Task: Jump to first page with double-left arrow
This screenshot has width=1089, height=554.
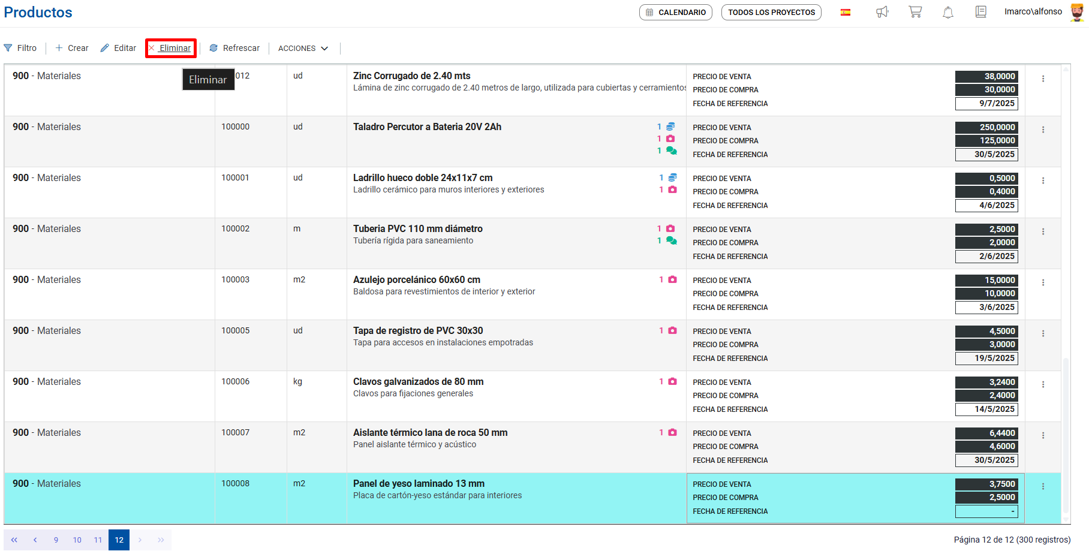Action: [14, 540]
